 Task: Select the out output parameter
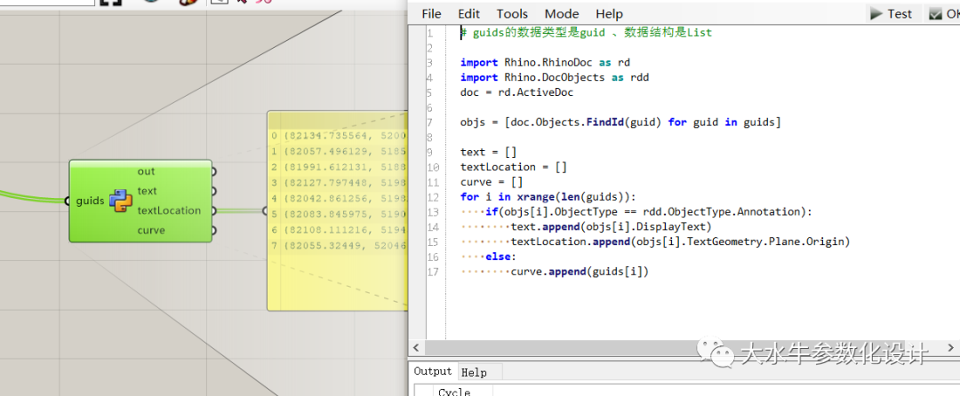click(x=147, y=171)
